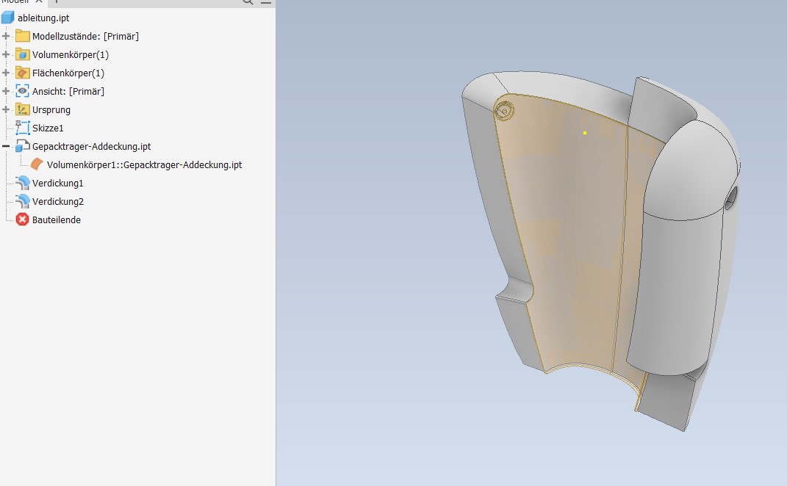The image size is (787, 486).
Task: Click the Ansicht eye icon
Action: 23,91
